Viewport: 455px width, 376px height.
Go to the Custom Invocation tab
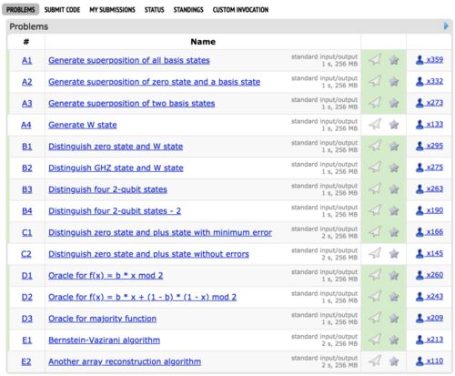240,10
